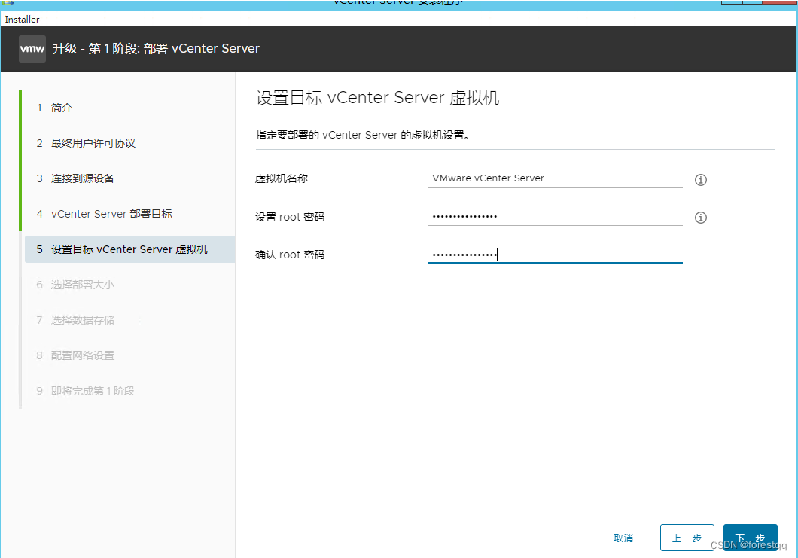The height and width of the screenshot is (558, 798).
Task: Click the 设置 root 密码 label
Action: click(290, 216)
